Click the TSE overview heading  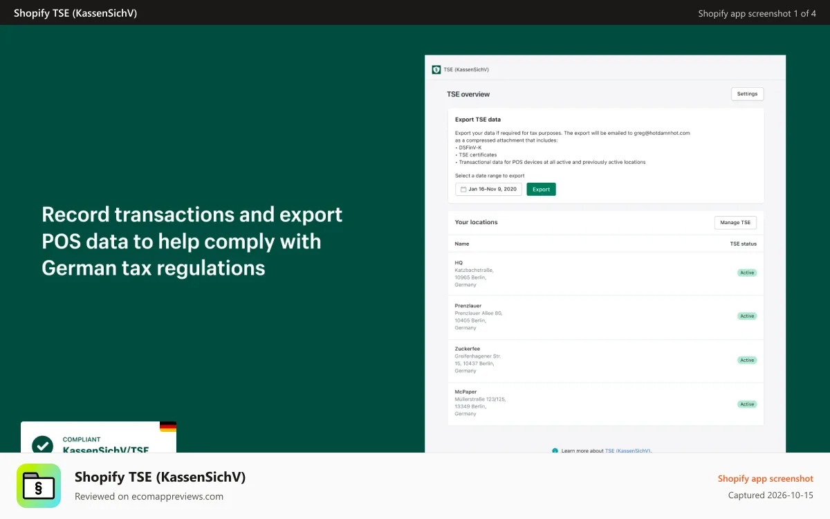point(468,94)
